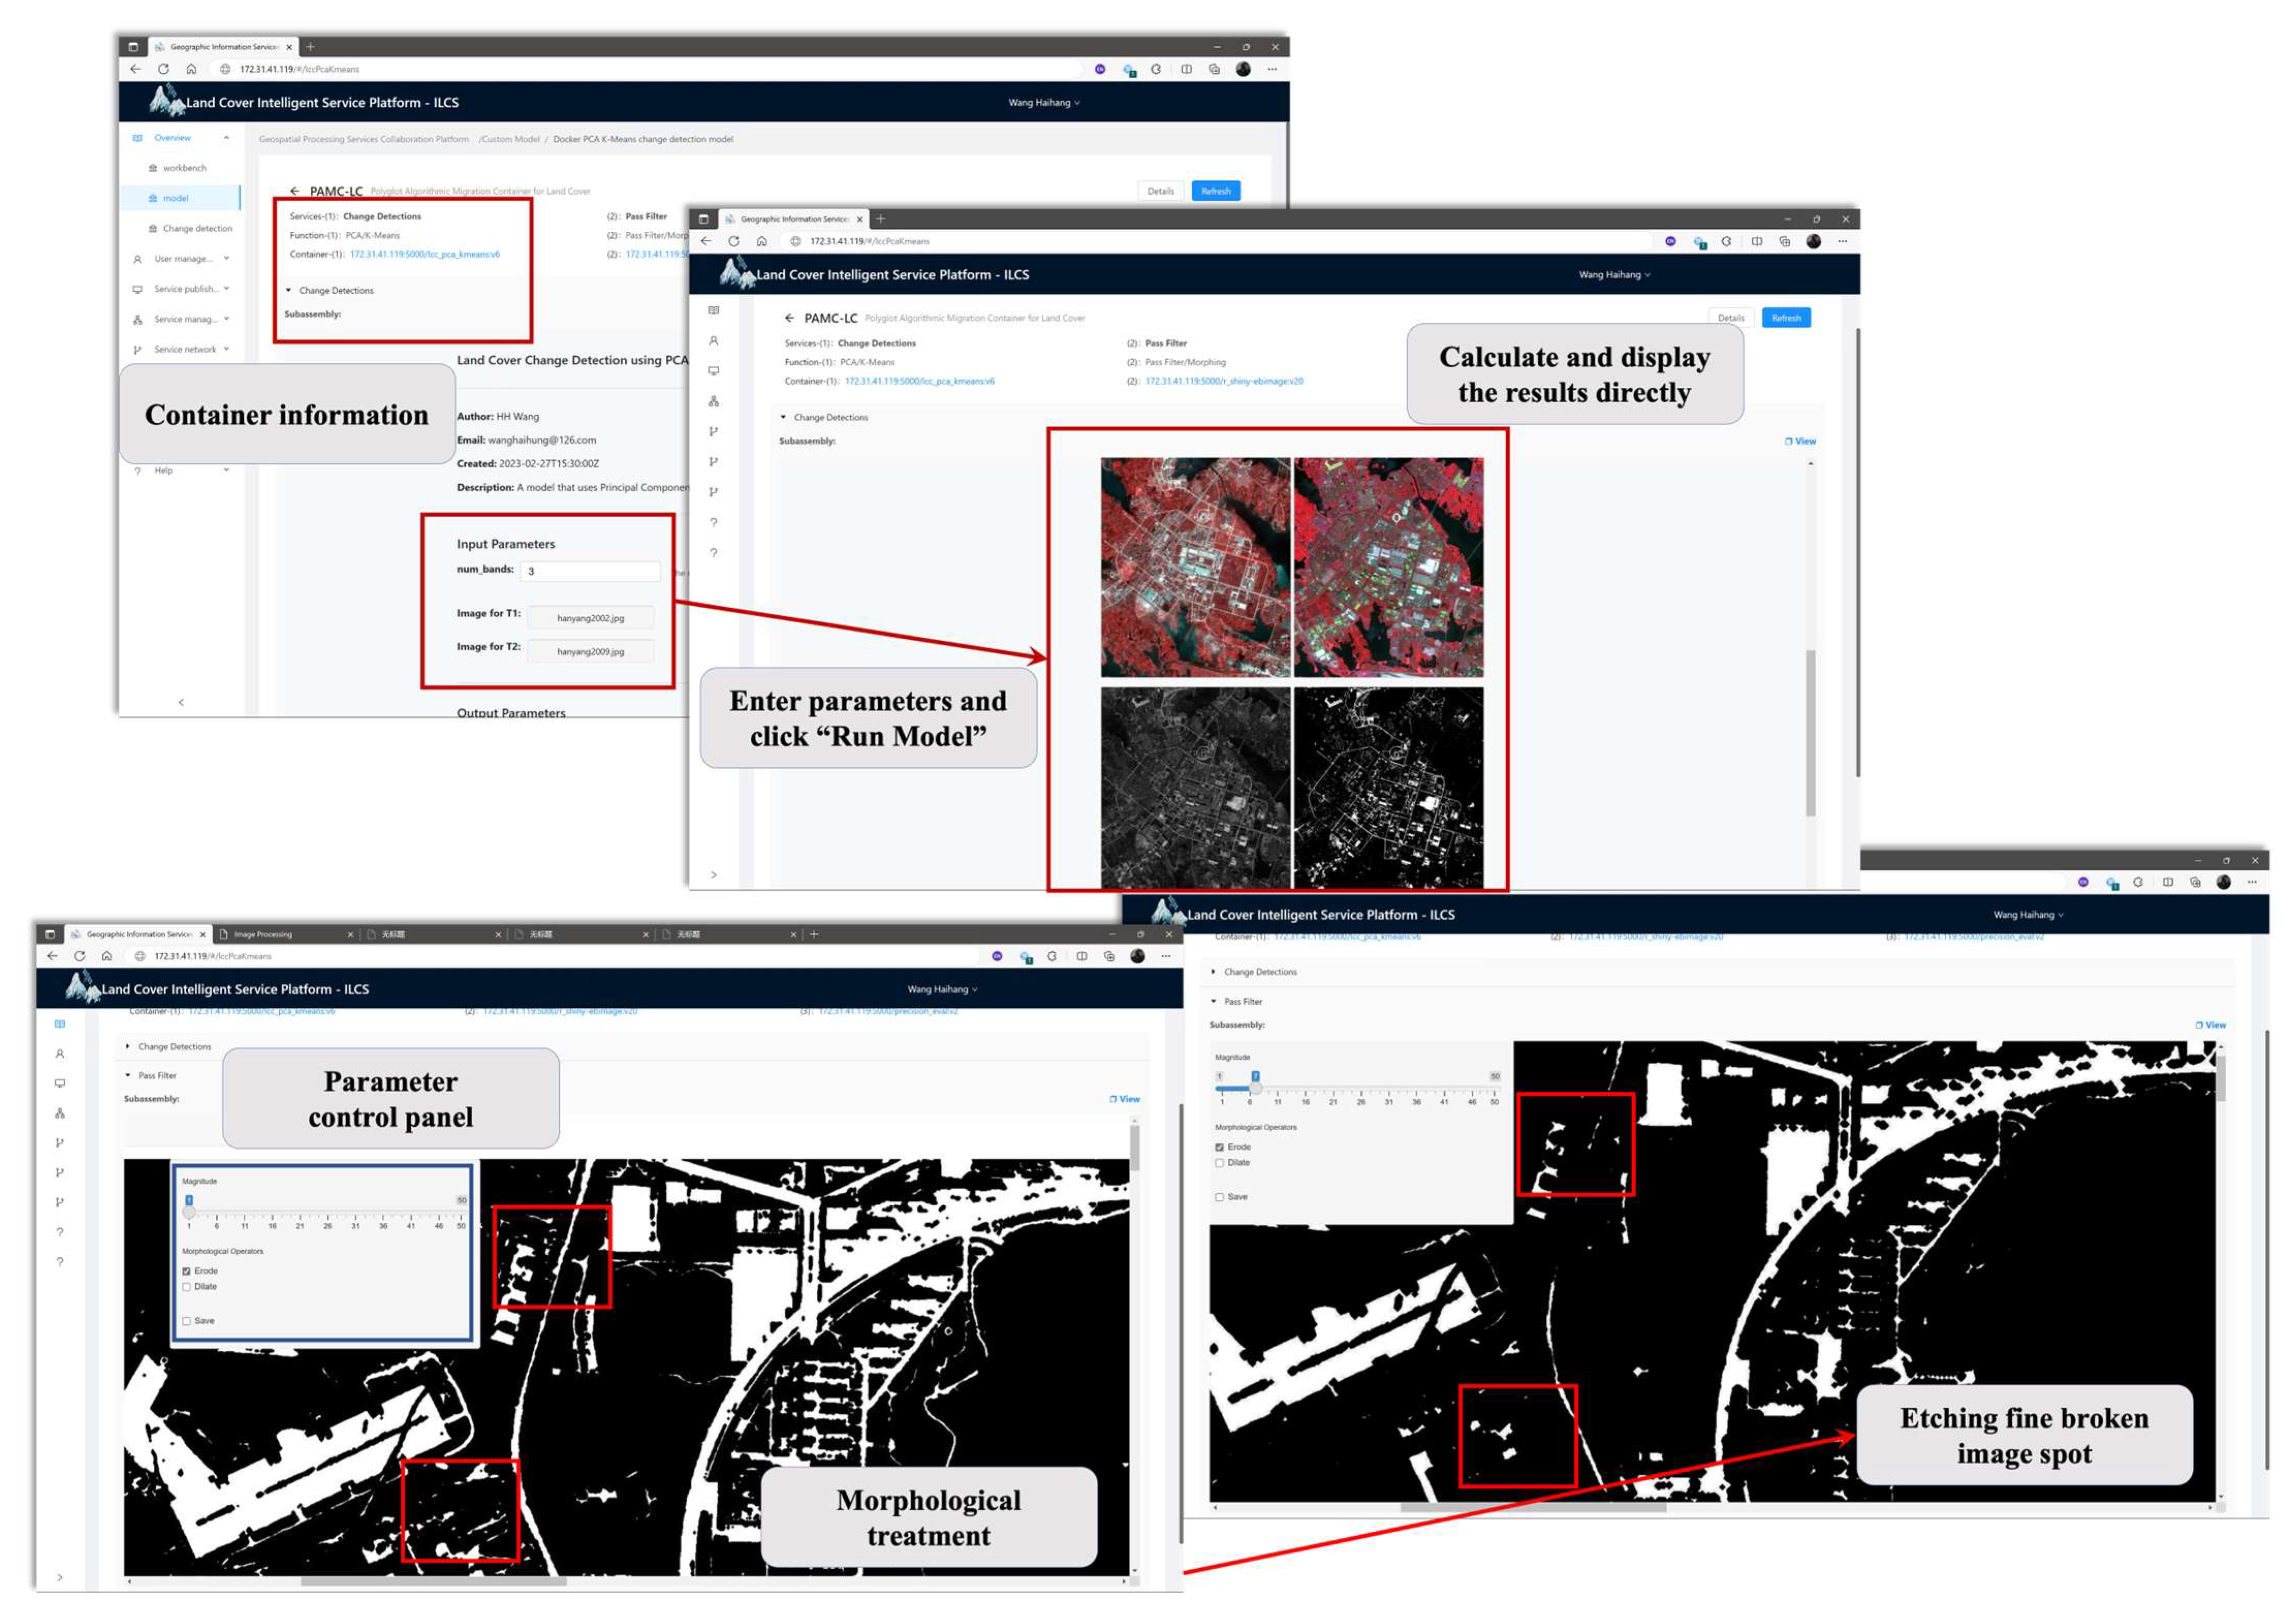This screenshot has width=2289, height=1624.
Task: Collapse the Overview section chevron
Action: (x=227, y=138)
